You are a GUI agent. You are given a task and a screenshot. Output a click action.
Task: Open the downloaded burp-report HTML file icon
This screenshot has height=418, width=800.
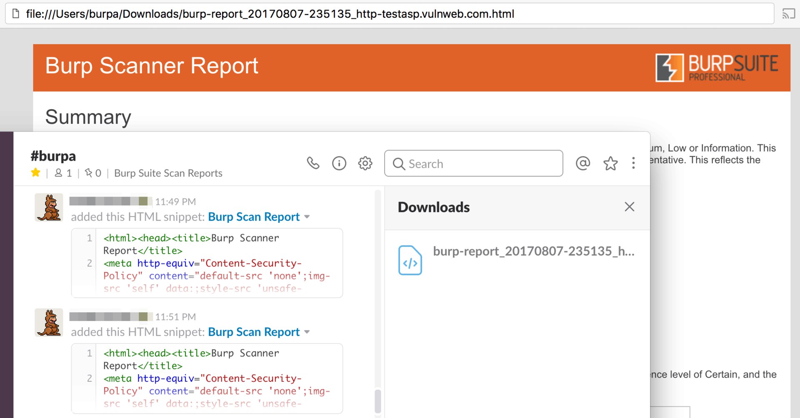[x=410, y=260]
